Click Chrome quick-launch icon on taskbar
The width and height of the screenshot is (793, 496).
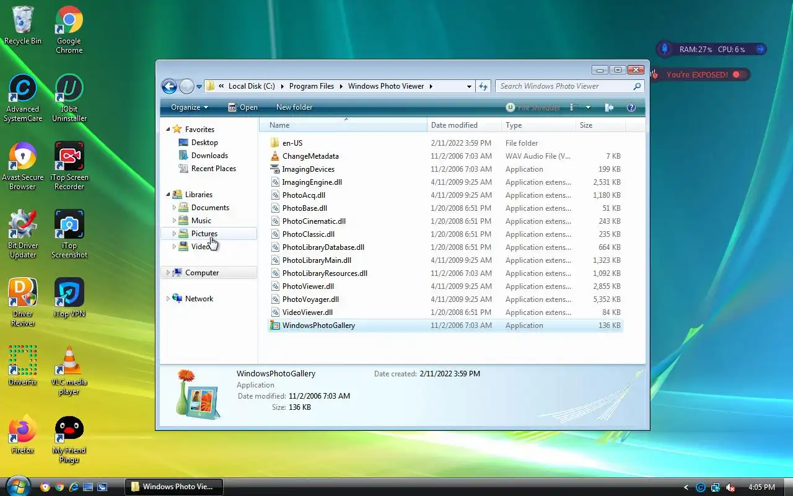[x=59, y=487]
